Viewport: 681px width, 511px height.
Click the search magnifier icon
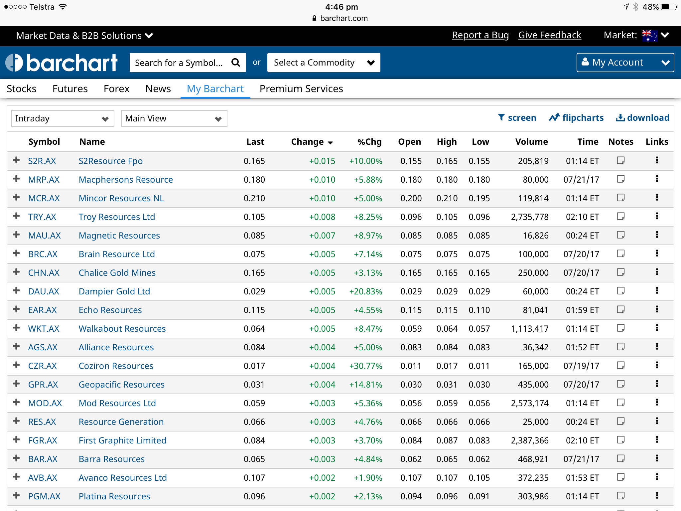235,63
